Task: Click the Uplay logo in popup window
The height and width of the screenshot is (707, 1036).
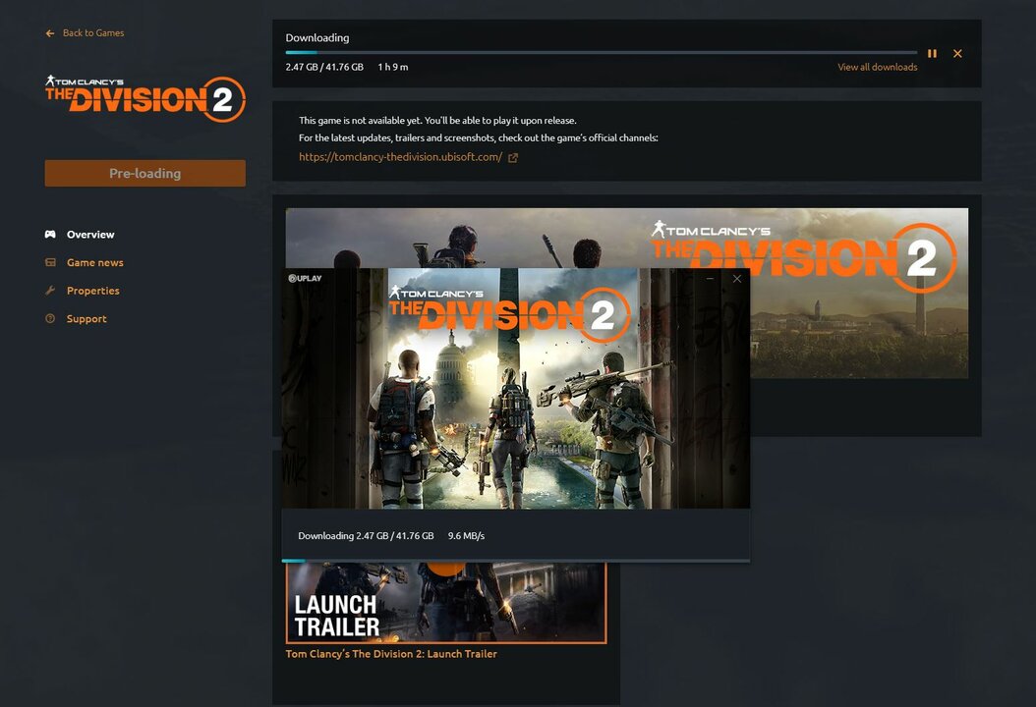Action: [x=305, y=278]
